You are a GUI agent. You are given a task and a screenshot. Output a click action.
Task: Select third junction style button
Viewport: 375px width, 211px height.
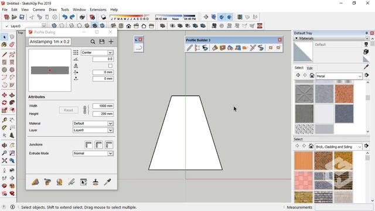109,145
